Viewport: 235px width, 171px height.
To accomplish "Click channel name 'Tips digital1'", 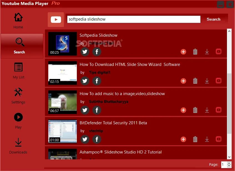I will point(100,73).
